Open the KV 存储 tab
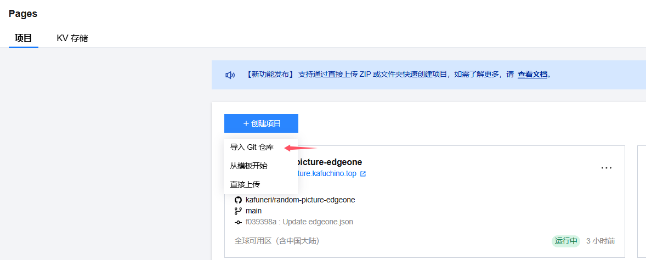 point(72,38)
